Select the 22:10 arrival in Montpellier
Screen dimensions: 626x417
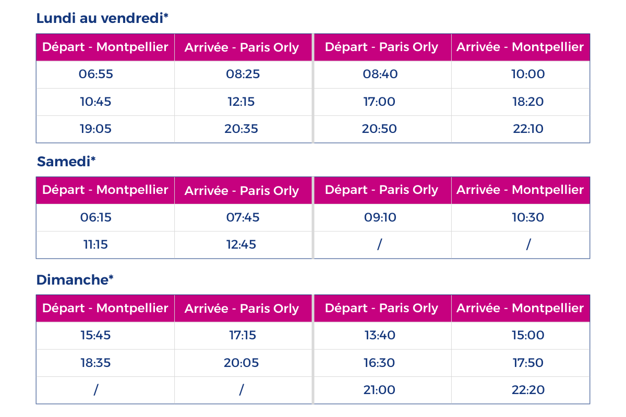pyautogui.click(x=528, y=128)
